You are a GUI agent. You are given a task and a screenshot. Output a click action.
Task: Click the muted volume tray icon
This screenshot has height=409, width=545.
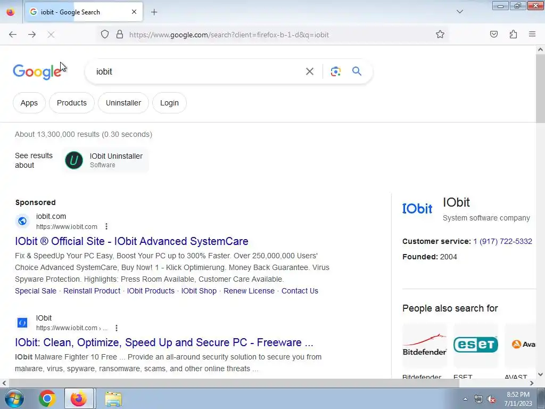[491, 399]
